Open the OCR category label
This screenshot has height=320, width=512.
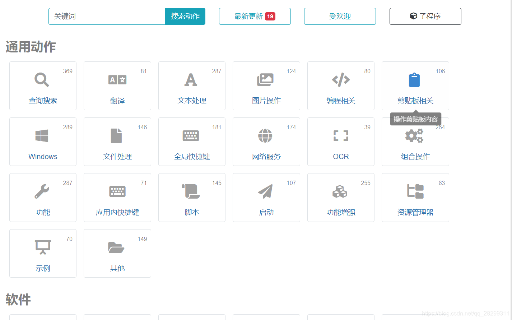[x=341, y=157]
